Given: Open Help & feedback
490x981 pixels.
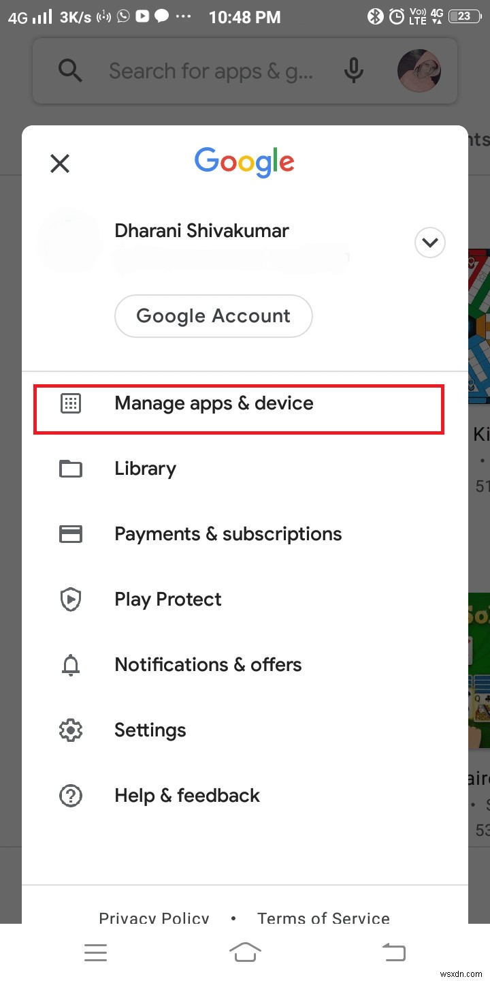Looking at the screenshot, I should pyautogui.click(x=245, y=796).
